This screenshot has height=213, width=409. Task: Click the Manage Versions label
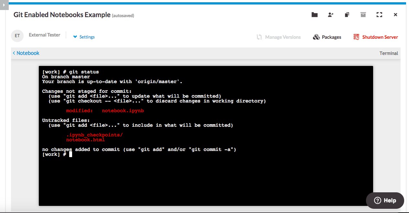pyautogui.click(x=283, y=37)
